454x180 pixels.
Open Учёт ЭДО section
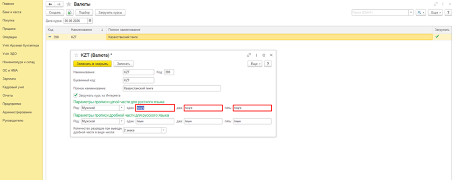pos(9,54)
